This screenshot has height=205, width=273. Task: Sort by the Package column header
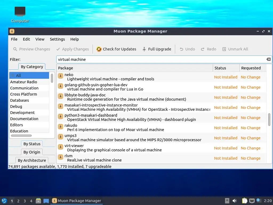134,68
